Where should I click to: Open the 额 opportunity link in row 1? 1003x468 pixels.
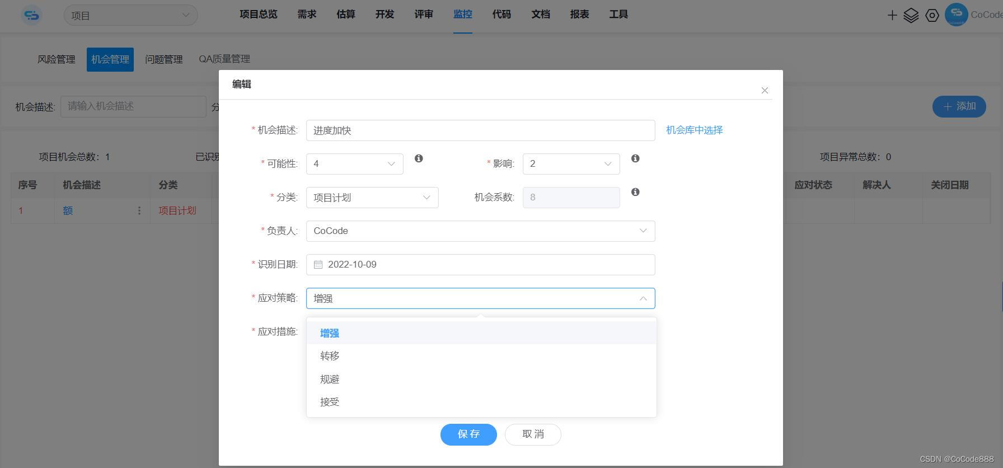(x=68, y=211)
